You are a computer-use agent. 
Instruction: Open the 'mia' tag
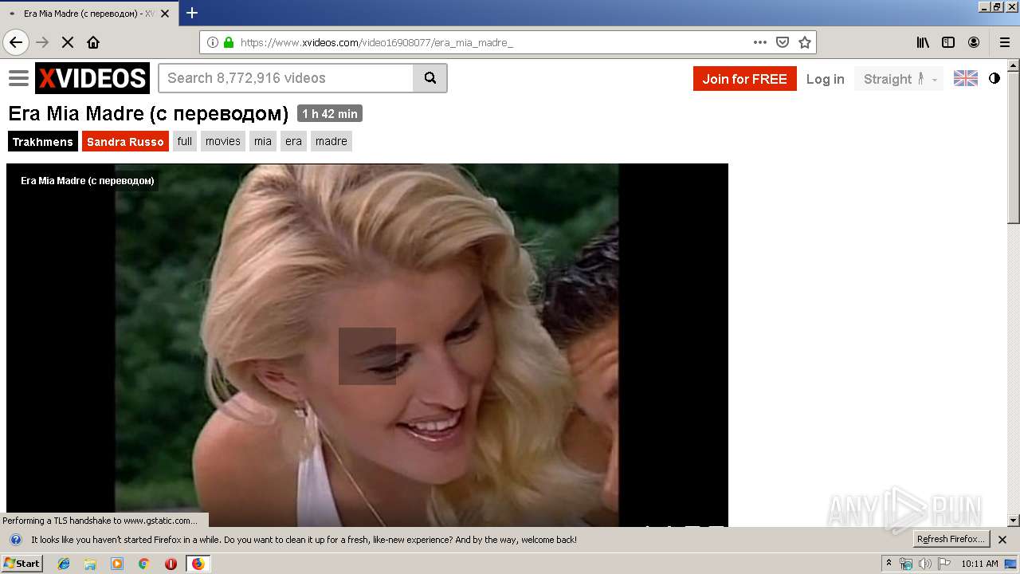tap(263, 141)
